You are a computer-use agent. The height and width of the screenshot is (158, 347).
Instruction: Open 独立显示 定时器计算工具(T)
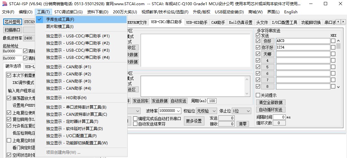click(81, 122)
